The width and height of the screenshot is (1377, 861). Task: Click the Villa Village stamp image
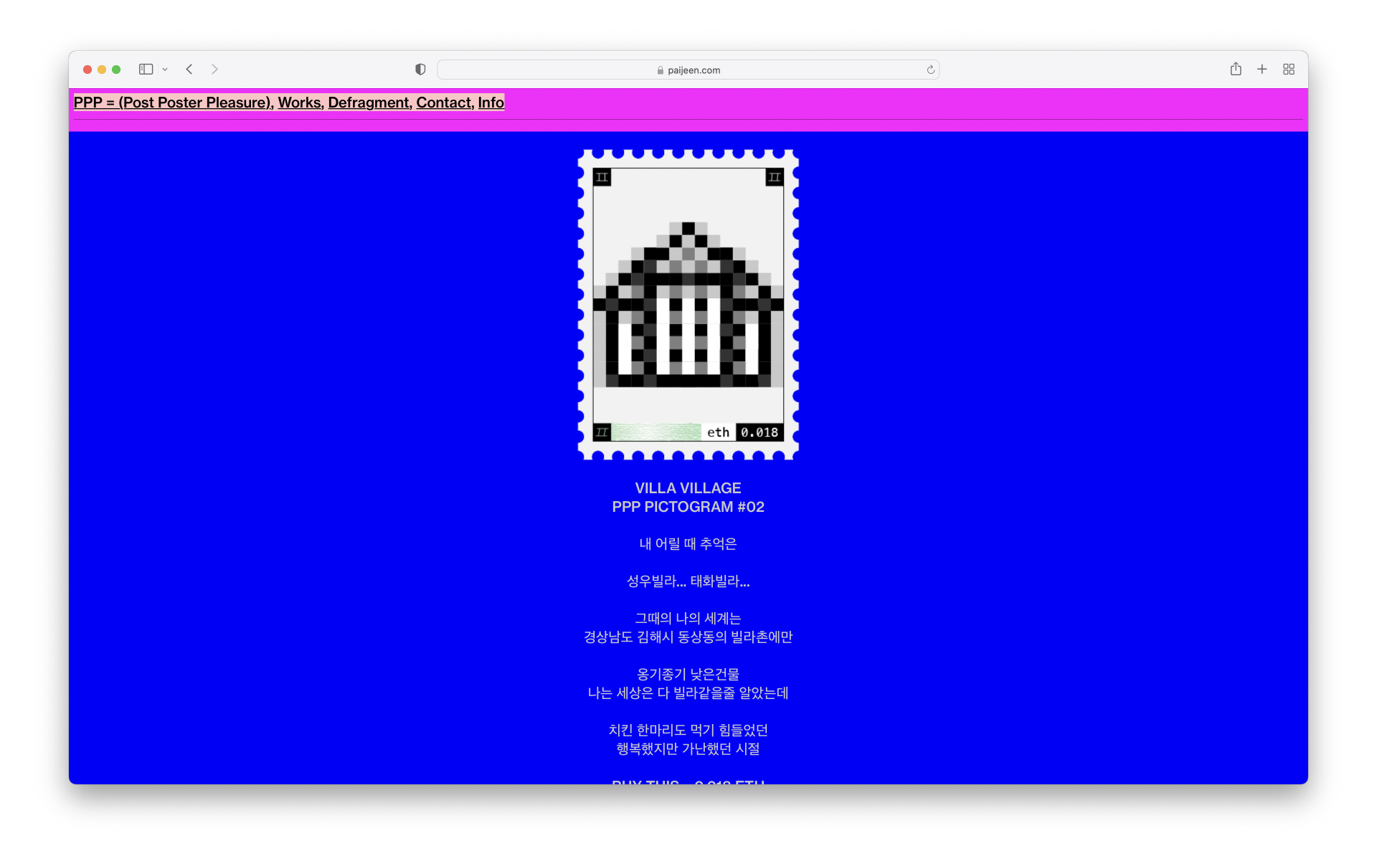click(x=688, y=305)
